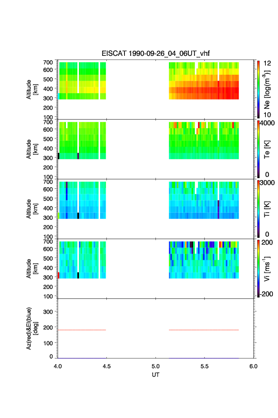Screen dimensions: 278x418
Task: Click the Altitude [km] label of Ti panel
Action: (x=32, y=209)
